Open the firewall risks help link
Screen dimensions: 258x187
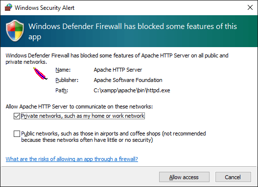pos(72,159)
